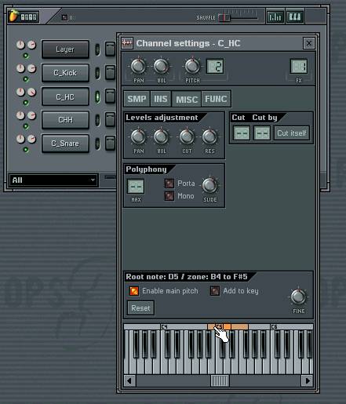Click the piano keyboard scroll right arrow
Screen dimensions: 346x404
pyautogui.click(x=308, y=380)
